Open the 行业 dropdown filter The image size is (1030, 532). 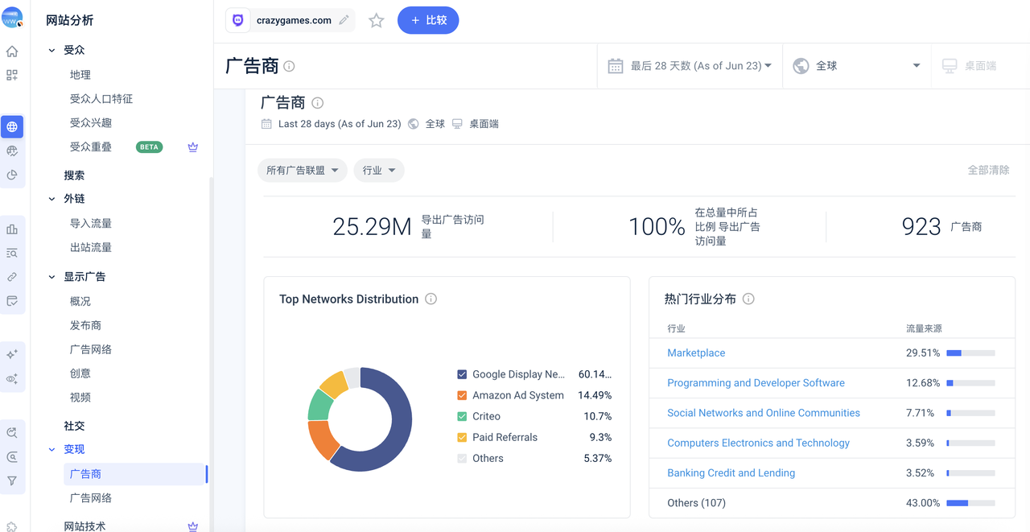(x=378, y=171)
